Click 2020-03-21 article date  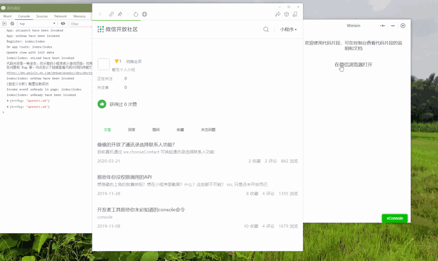tap(109, 161)
